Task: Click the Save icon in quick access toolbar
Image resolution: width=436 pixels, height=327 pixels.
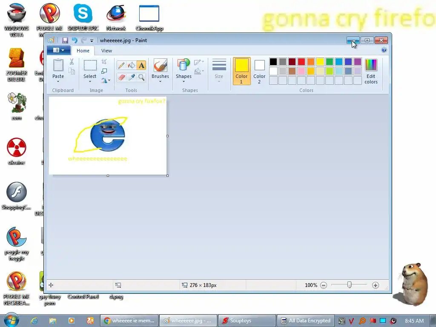Action: [x=65, y=40]
